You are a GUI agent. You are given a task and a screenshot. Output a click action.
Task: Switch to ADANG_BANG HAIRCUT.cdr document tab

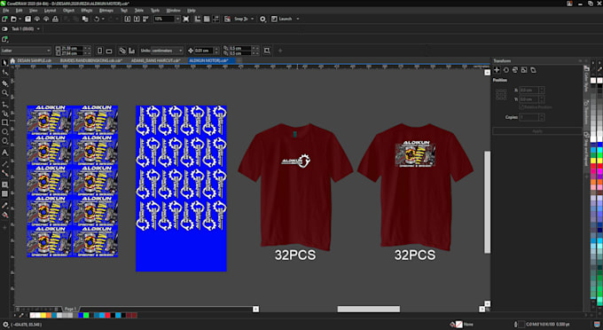coord(155,60)
